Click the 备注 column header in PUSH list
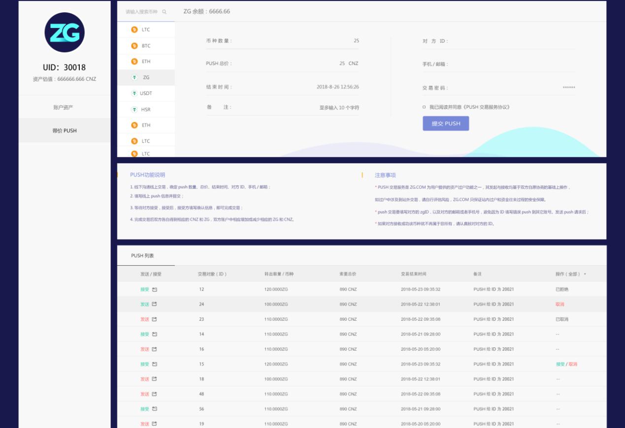Screen dimensions: 625x428 (478, 274)
